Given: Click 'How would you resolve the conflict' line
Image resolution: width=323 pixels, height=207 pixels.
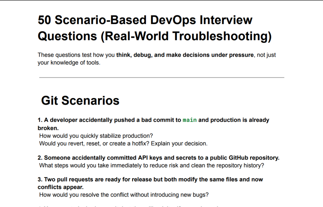Looking at the screenshot, I should coord(124,195).
